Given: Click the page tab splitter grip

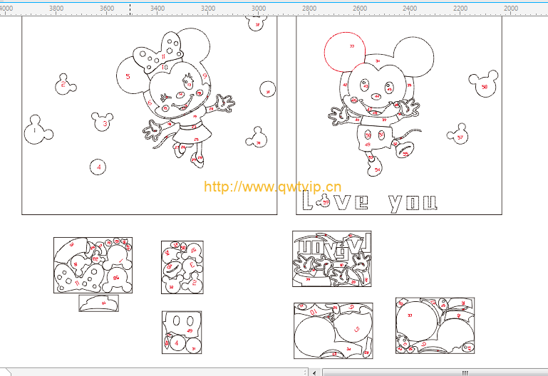Looking at the screenshot, I should (x=305, y=372).
